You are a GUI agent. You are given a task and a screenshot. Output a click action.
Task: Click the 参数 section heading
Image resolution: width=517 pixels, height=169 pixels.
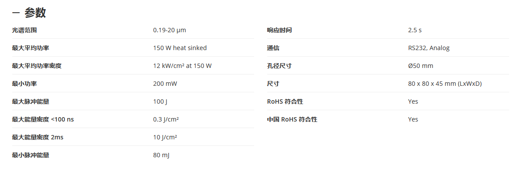point(35,13)
